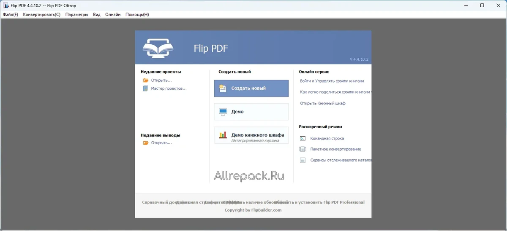
Task: Click the Создать новый button
Action: [x=251, y=89]
